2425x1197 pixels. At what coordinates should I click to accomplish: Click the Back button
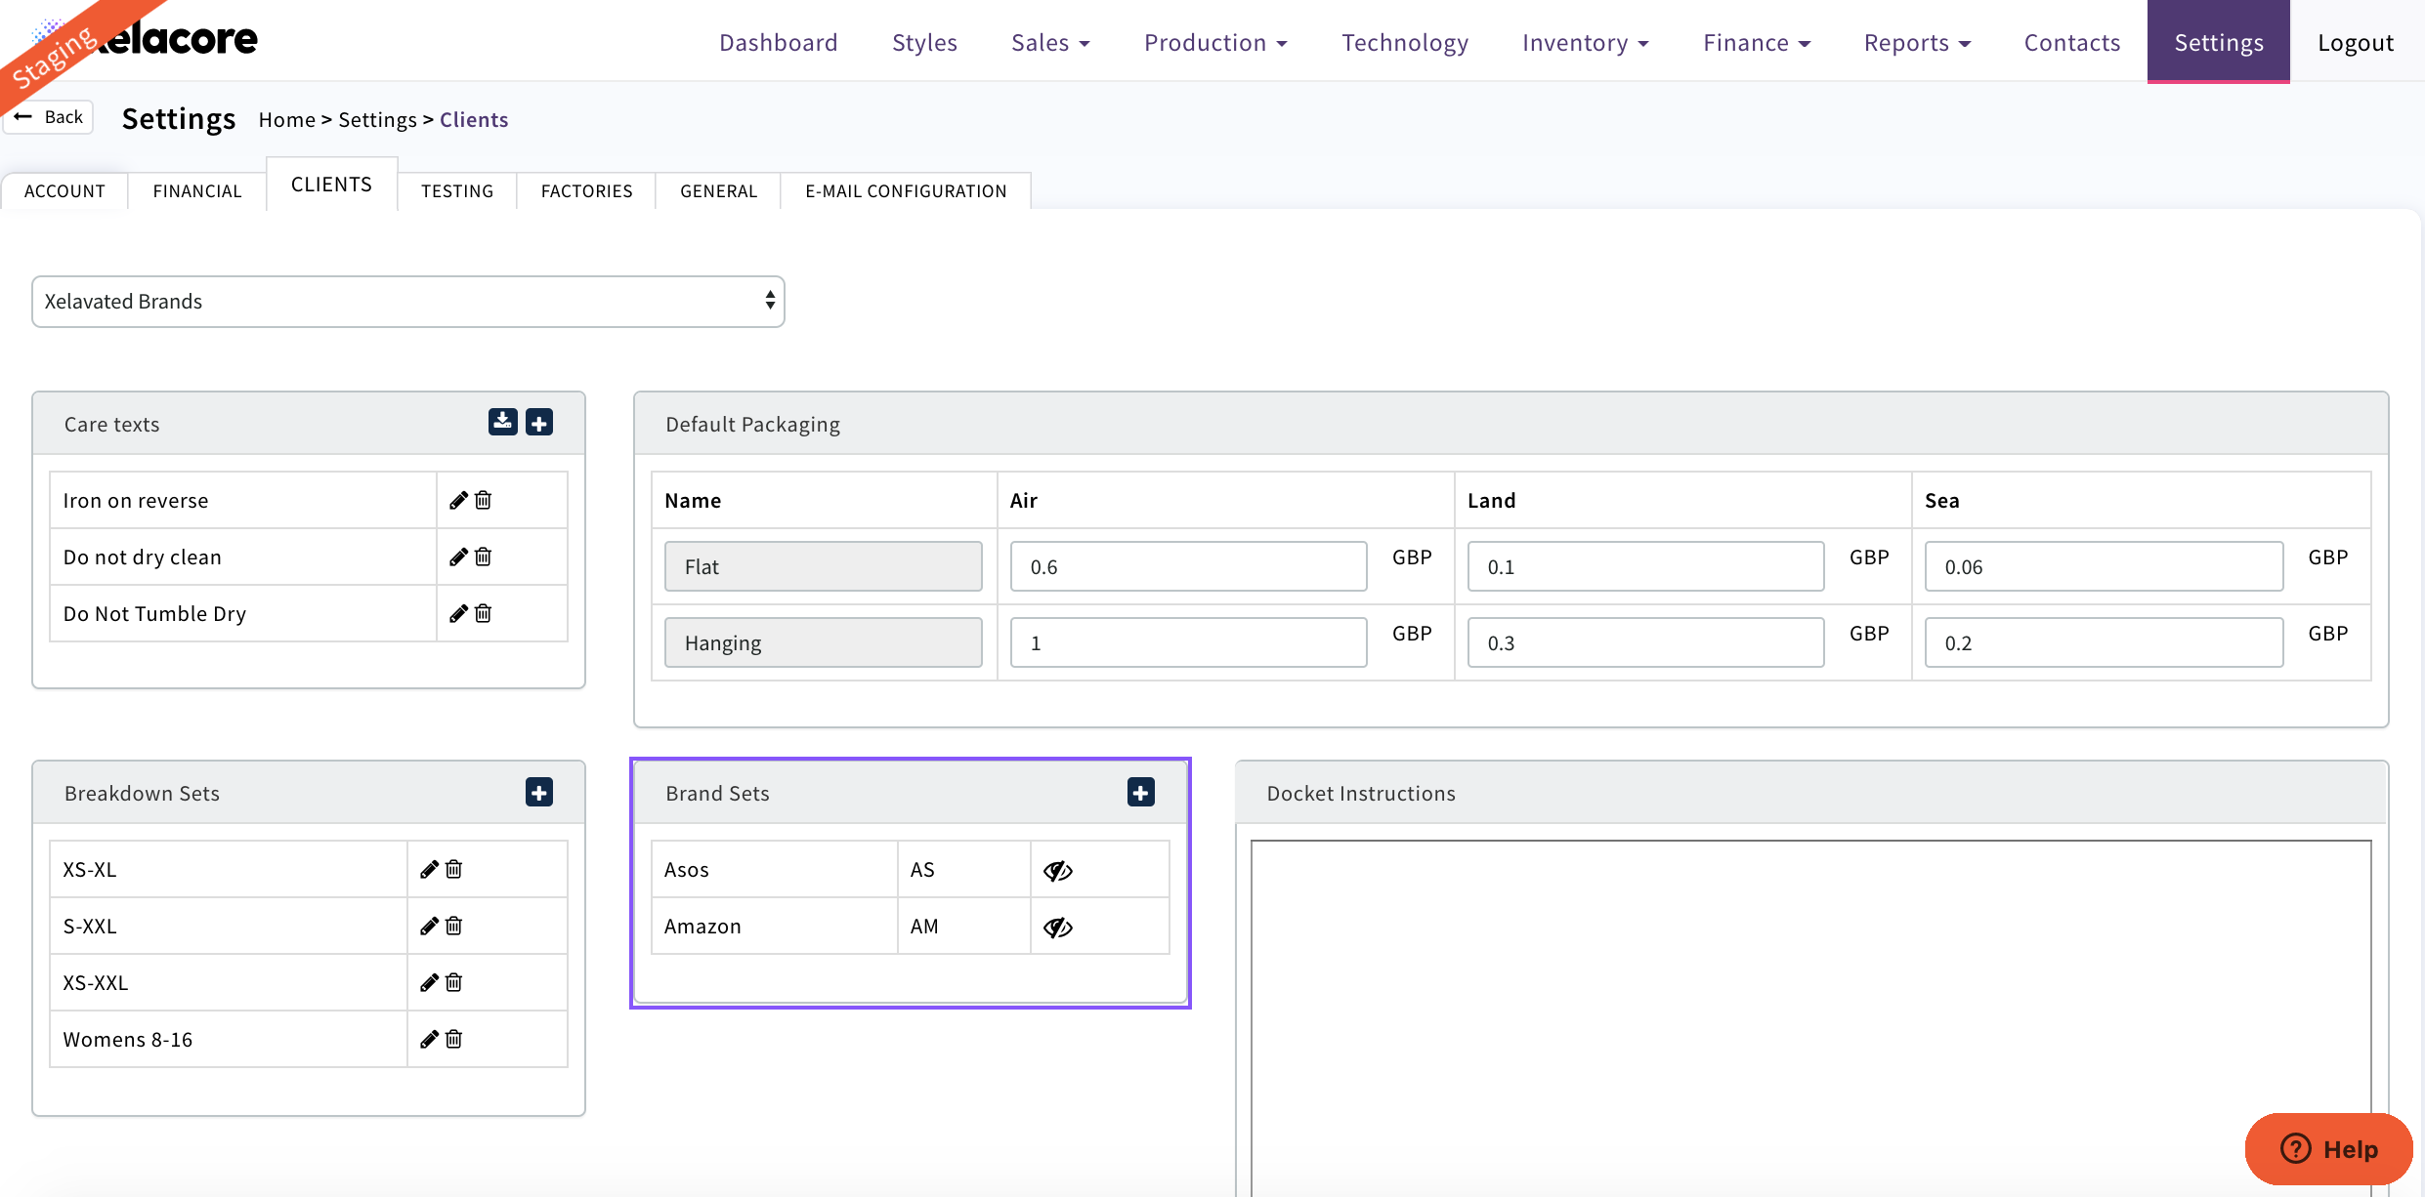click(x=50, y=117)
